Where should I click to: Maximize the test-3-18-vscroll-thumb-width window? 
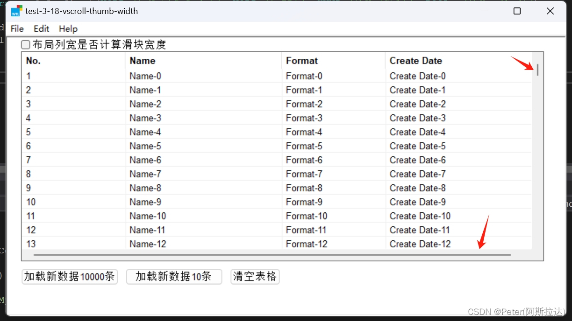point(517,11)
